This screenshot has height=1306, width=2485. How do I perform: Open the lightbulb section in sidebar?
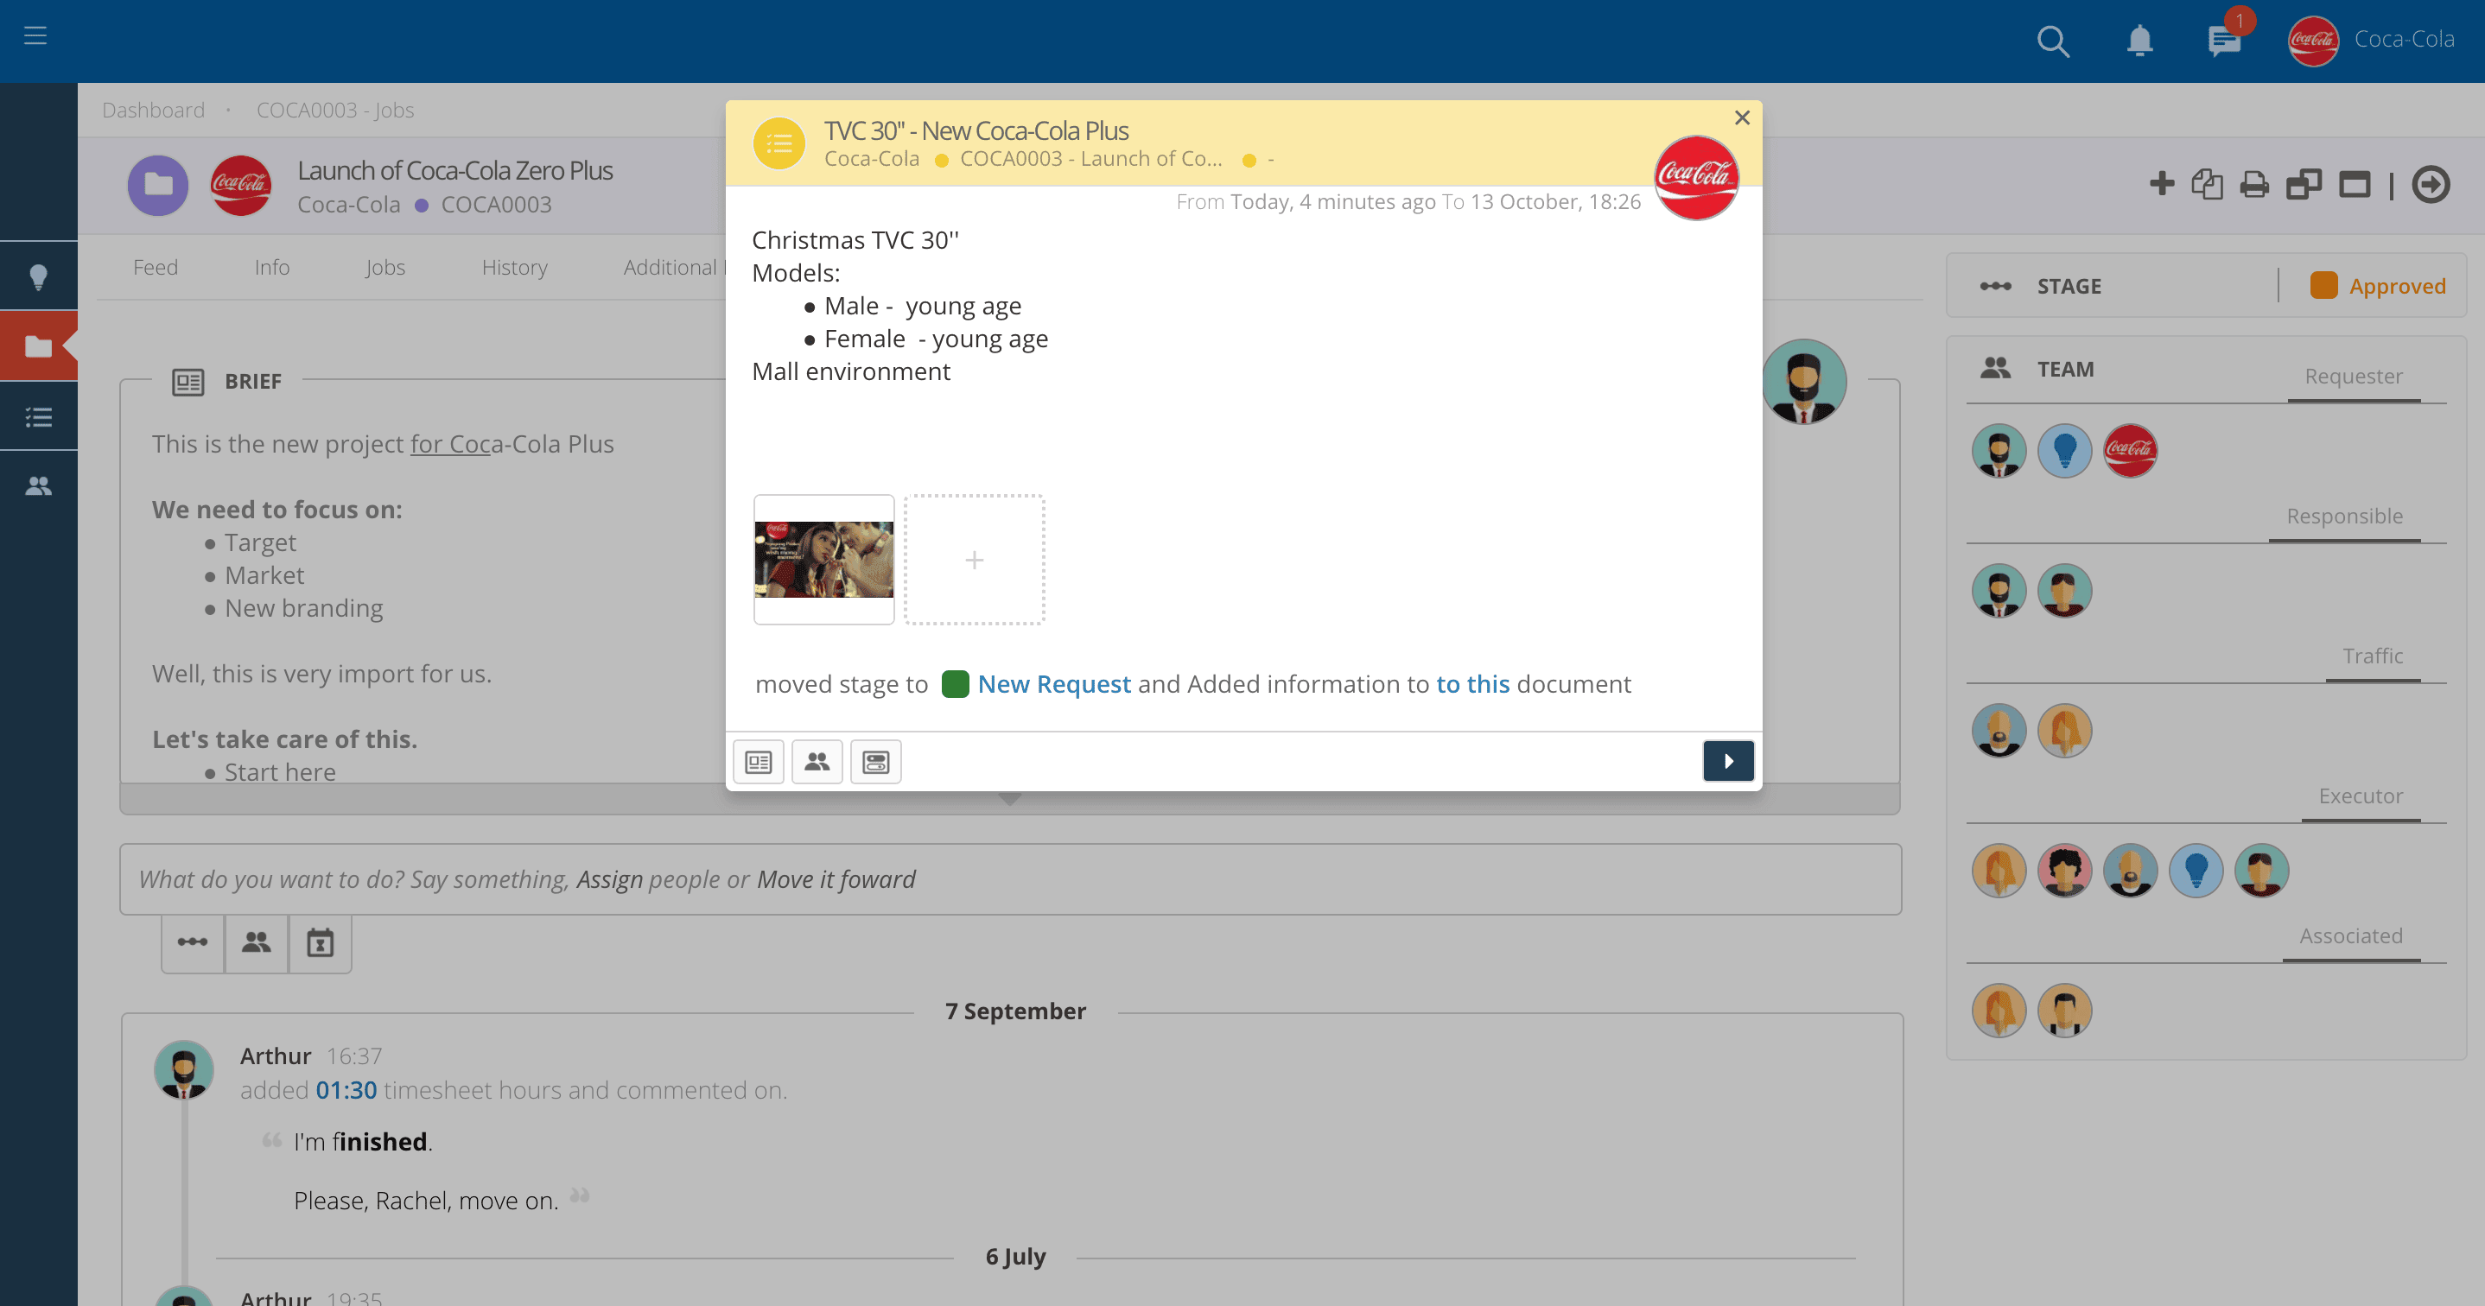tap(39, 276)
